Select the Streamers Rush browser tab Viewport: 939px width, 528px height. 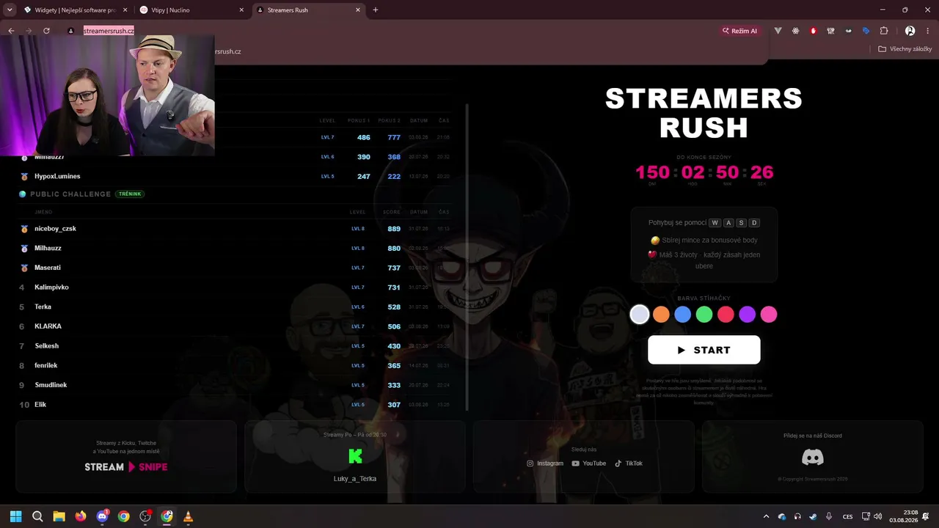tap(308, 10)
